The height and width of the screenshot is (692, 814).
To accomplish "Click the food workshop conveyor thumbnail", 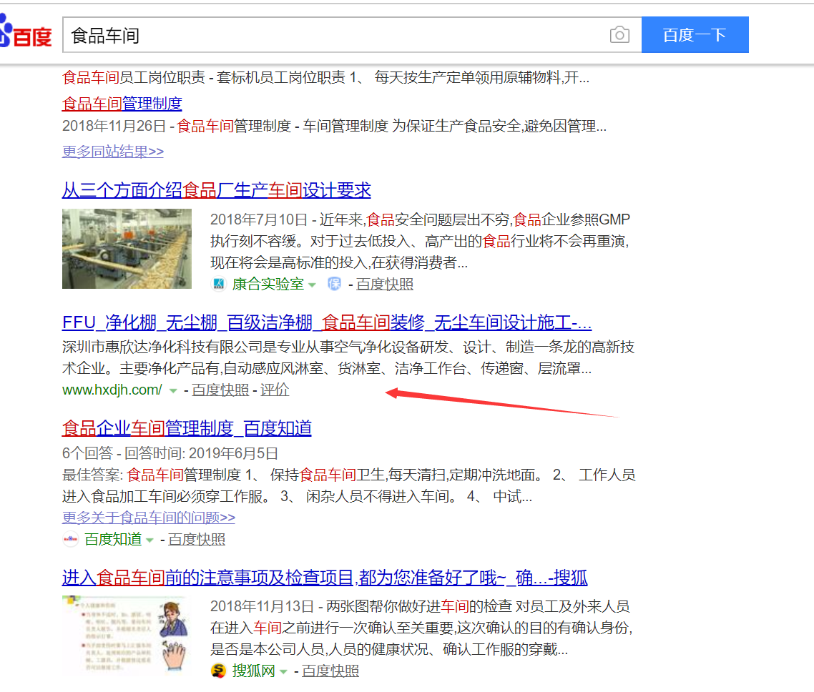I will (x=127, y=249).
